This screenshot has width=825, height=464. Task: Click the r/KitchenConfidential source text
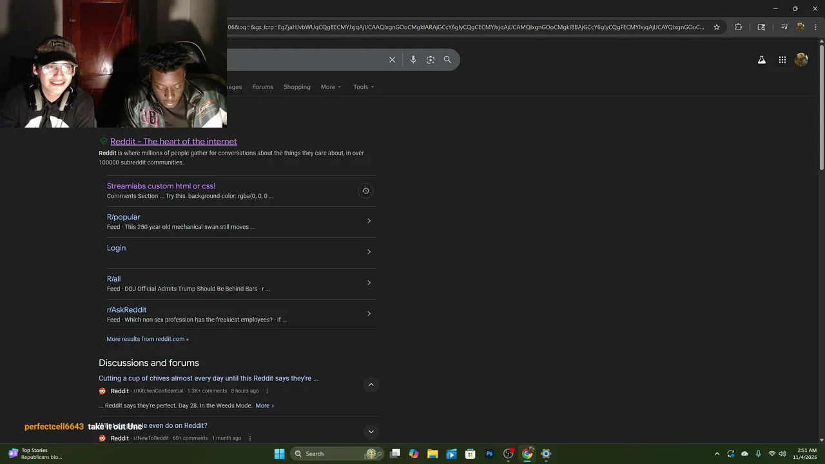[x=158, y=391]
